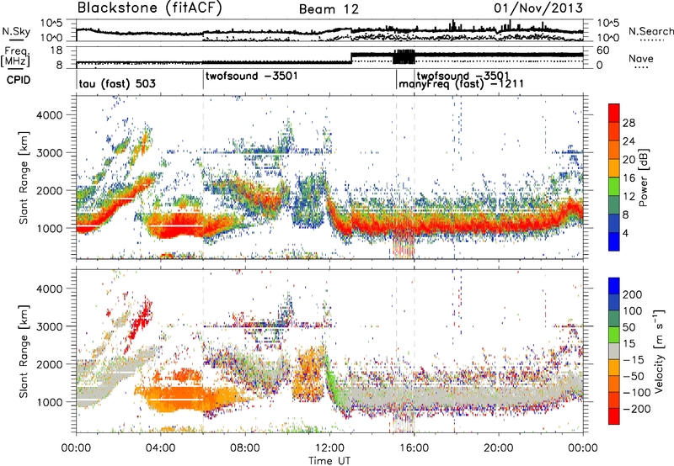The image size is (674, 466).
Task: Click 'Slant Range [km]' label of velocity panel
Action: (x=24, y=351)
